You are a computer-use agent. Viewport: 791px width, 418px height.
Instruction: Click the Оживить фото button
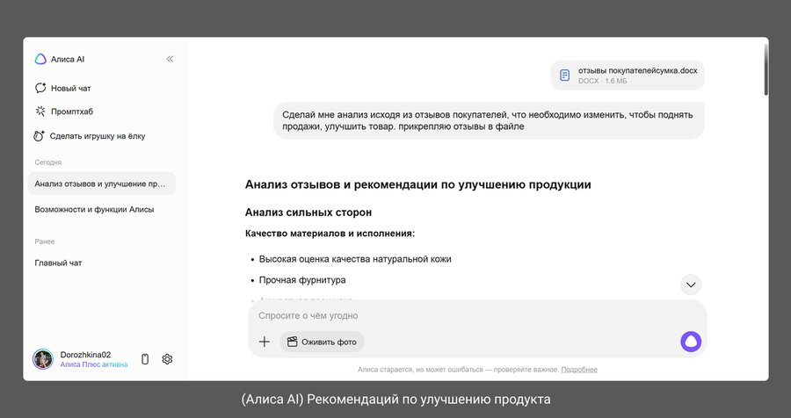[x=322, y=342]
